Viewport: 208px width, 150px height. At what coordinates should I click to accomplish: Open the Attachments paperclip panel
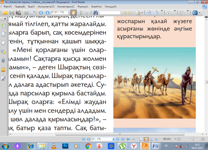[3, 61]
